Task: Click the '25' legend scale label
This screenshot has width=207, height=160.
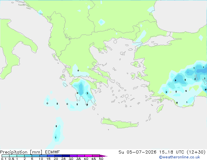Action: pyautogui.click(x=63, y=159)
